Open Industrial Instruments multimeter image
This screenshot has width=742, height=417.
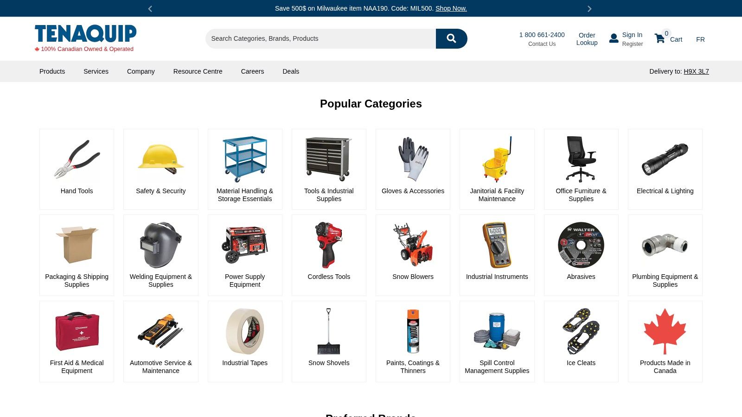tap(497, 245)
